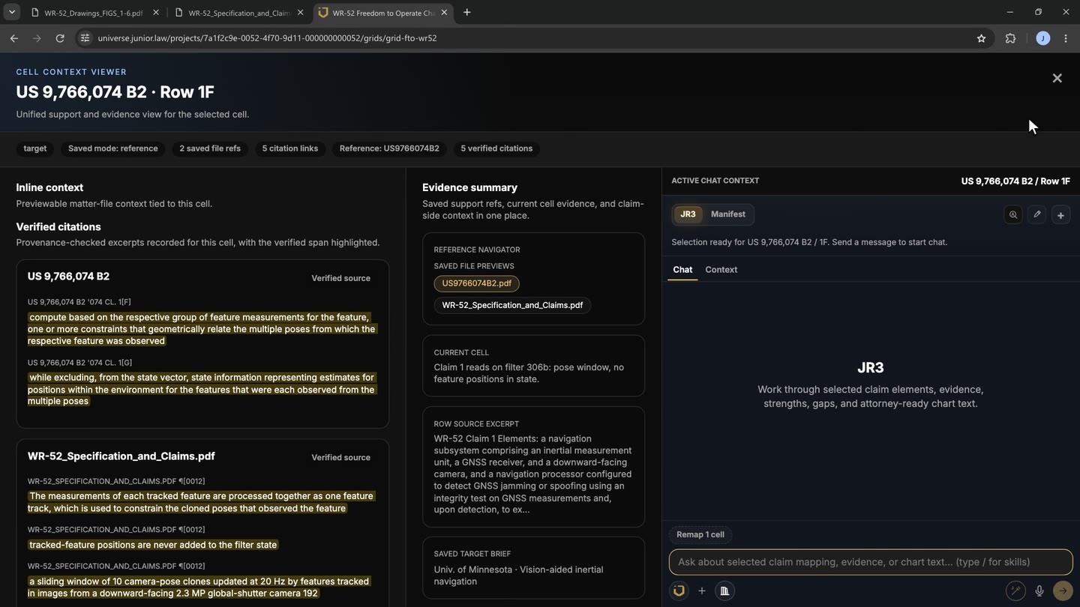Click the magic wand icon beside the microphone
The height and width of the screenshot is (607, 1080).
pyautogui.click(x=1015, y=591)
